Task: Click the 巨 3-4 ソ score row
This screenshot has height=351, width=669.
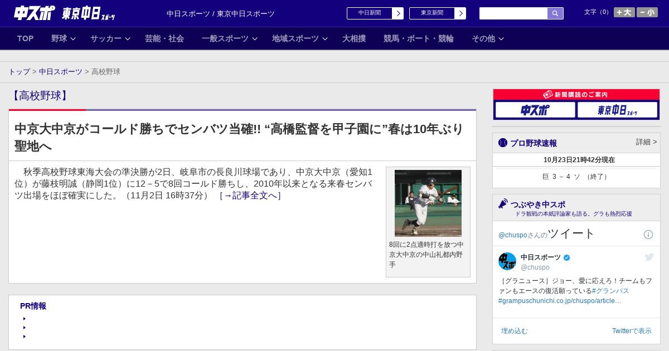Action: (x=576, y=177)
